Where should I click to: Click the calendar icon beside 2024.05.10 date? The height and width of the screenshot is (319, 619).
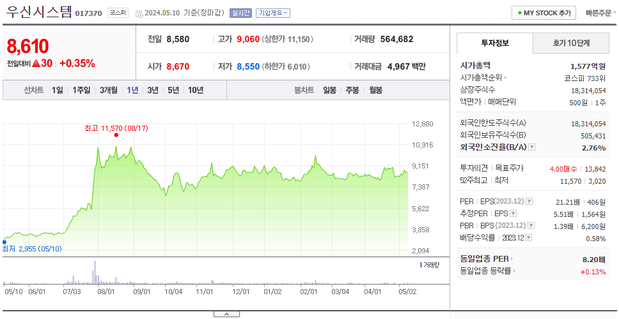click(139, 13)
